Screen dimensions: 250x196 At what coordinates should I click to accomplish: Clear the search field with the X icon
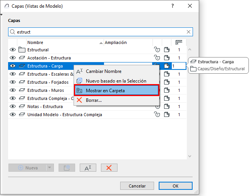coord(188,32)
